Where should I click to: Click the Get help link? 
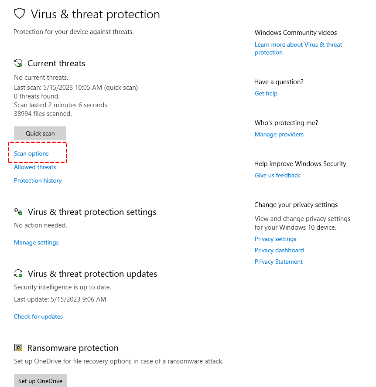266,93
